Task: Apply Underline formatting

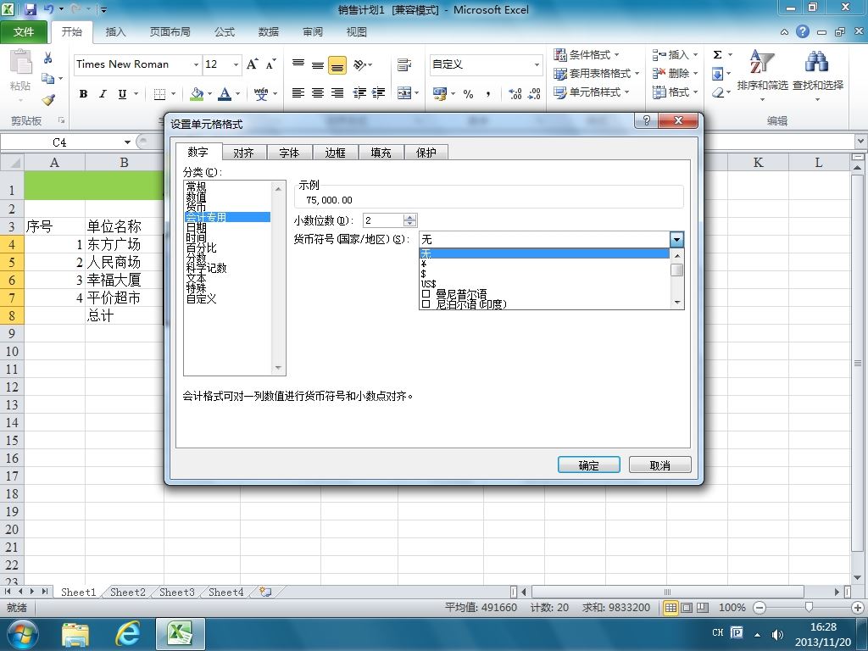Action: pos(122,94)
